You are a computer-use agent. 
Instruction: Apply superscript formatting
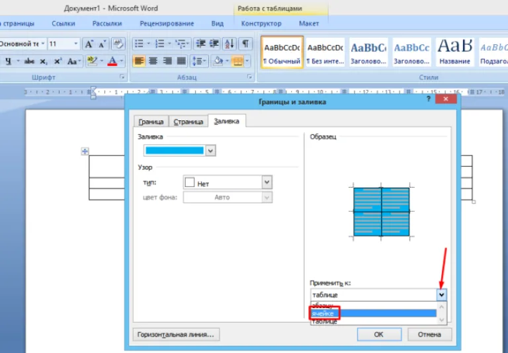pos(58,61)
